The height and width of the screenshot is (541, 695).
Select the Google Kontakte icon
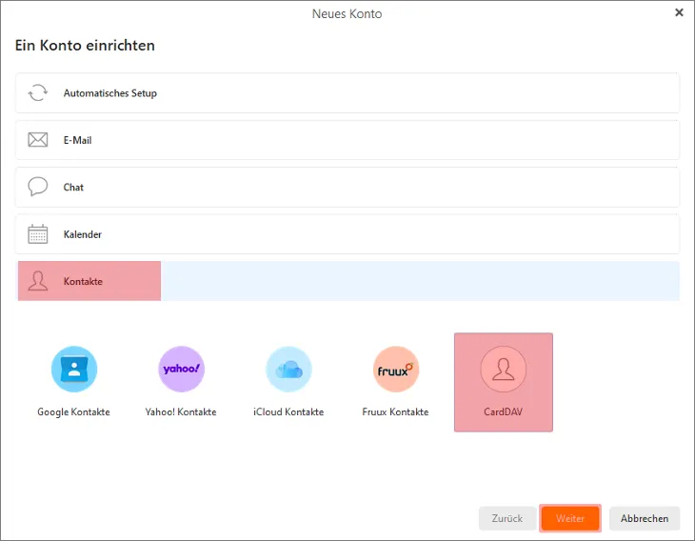(74, 369)
